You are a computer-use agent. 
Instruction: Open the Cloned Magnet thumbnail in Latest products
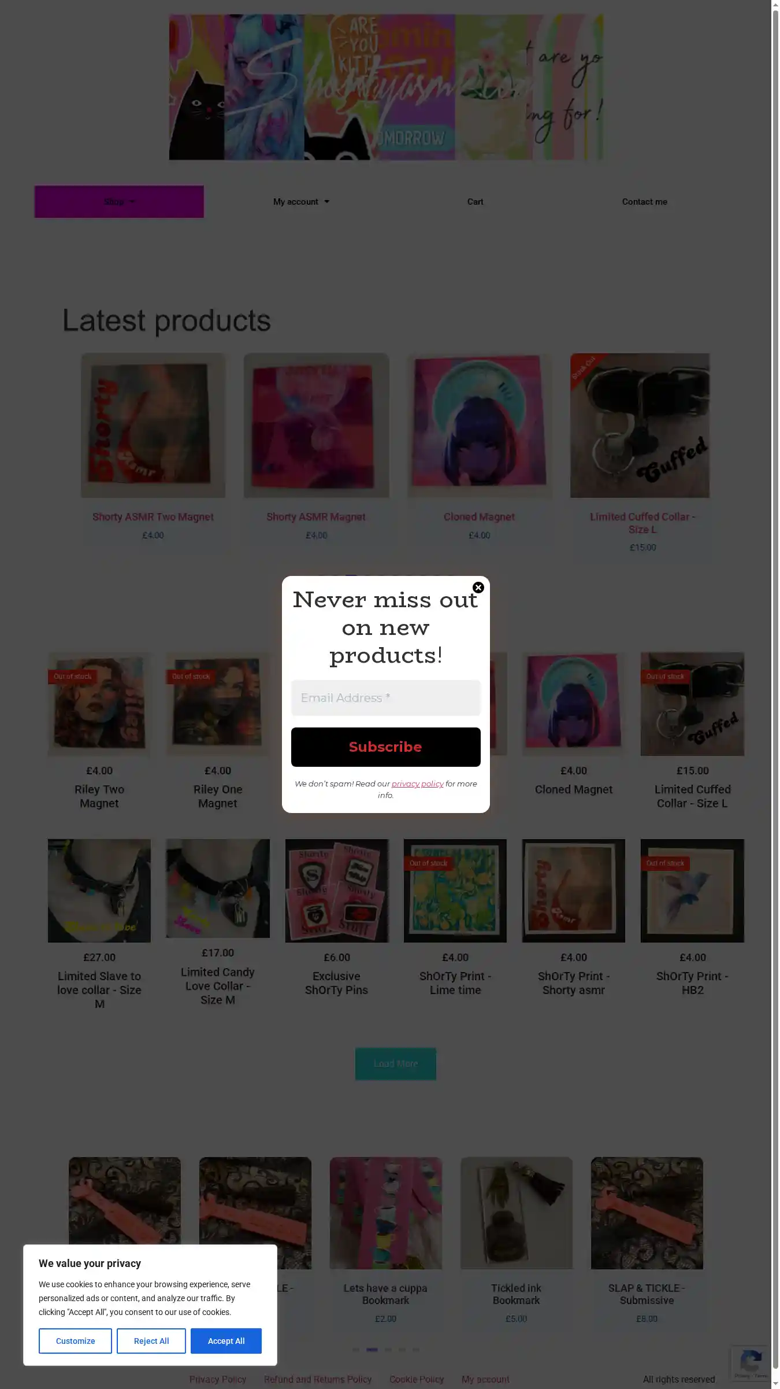(479, 426)
